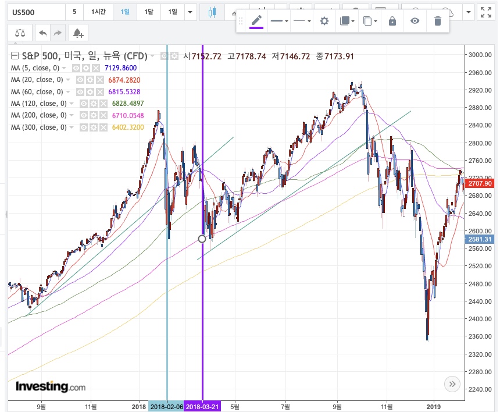Viewport: 500px width, 412px height.
Task: Click the compare scales balance icon
Action: pos(20,33)
